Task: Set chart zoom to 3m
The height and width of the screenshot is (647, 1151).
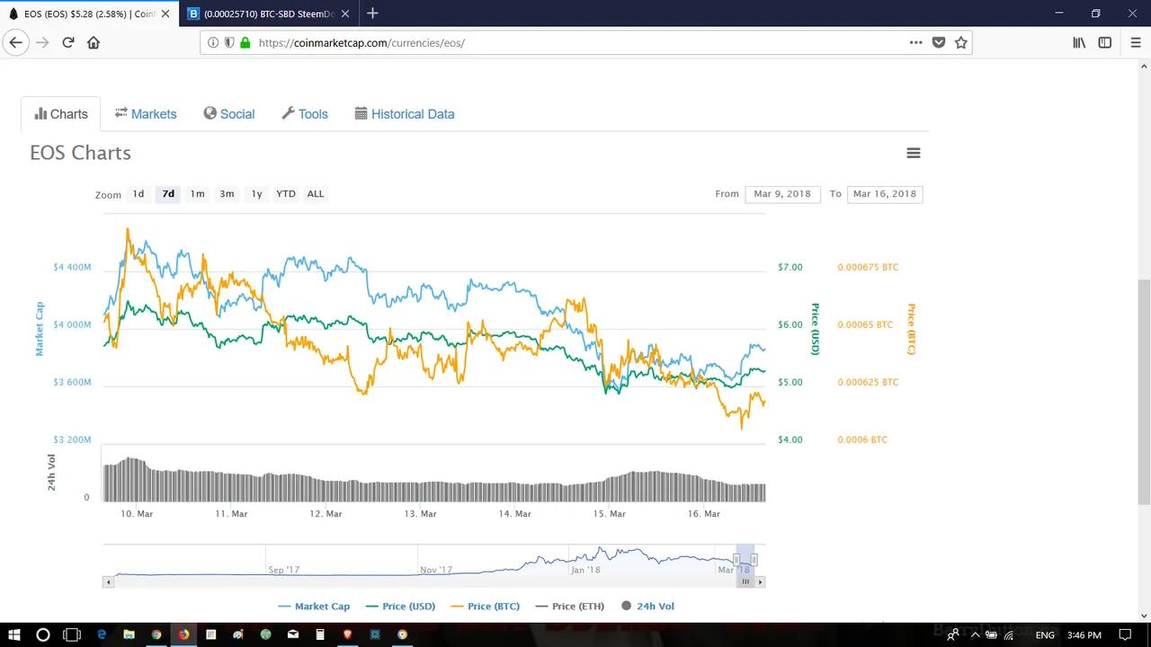Action: tap(227, 194)
